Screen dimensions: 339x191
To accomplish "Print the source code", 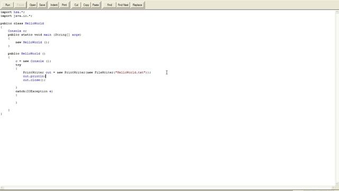I will [64, 5].
